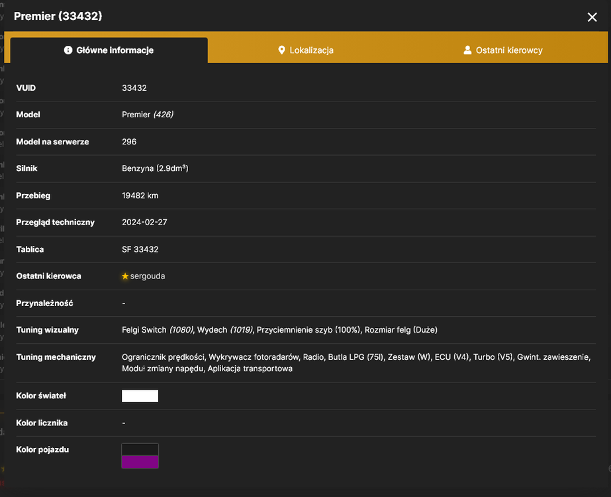Switch to the Ostatni kierowcy tab
The image size is (611, 497).
(503, 50)
